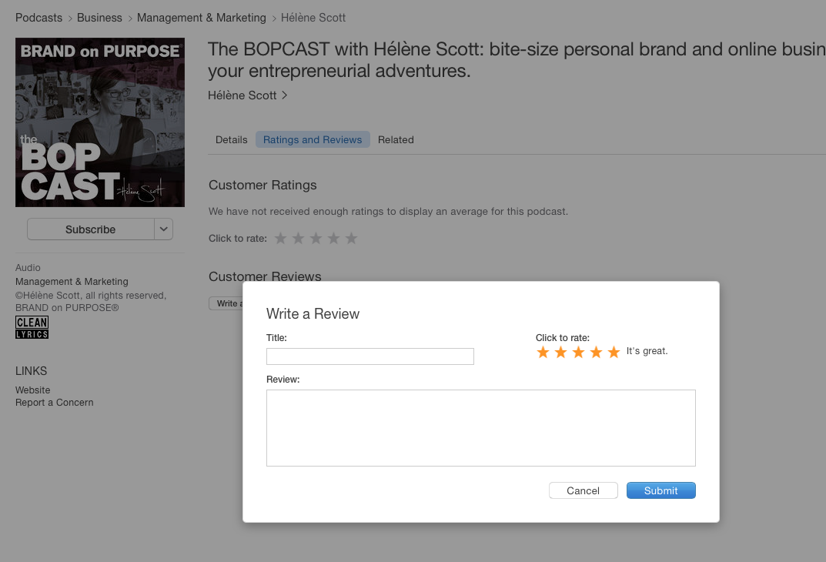Image resolution: width=826 pixels, height=562 pixels.
Task: Focus the Review text area
Action: pos(481,428)
